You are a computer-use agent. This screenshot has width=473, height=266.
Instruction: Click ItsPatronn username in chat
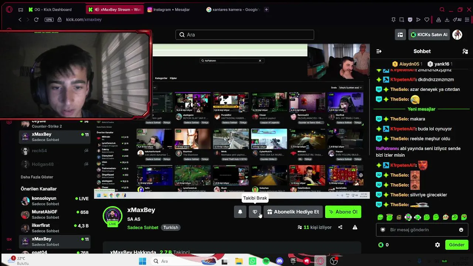387,149
